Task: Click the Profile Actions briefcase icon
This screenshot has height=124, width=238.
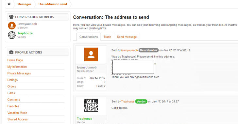Action: (11, 52)
